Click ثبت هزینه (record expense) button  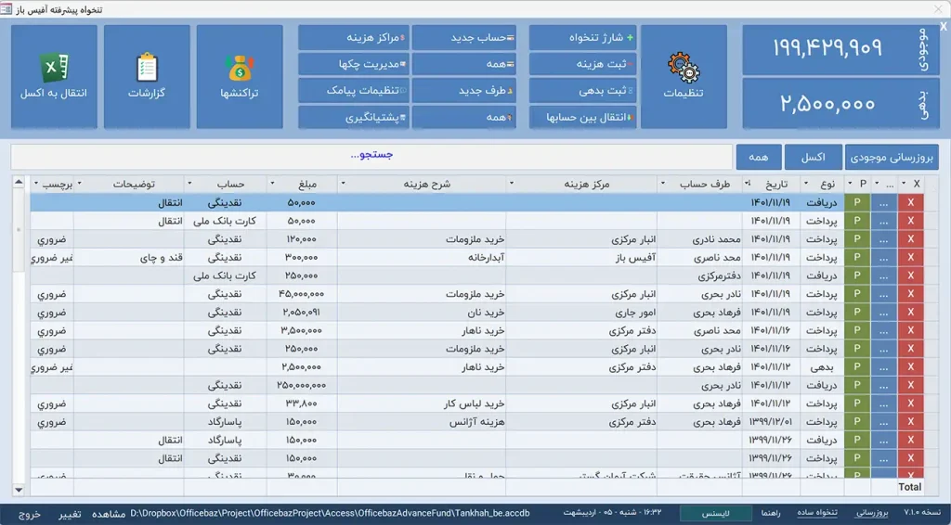click(583, 64)
